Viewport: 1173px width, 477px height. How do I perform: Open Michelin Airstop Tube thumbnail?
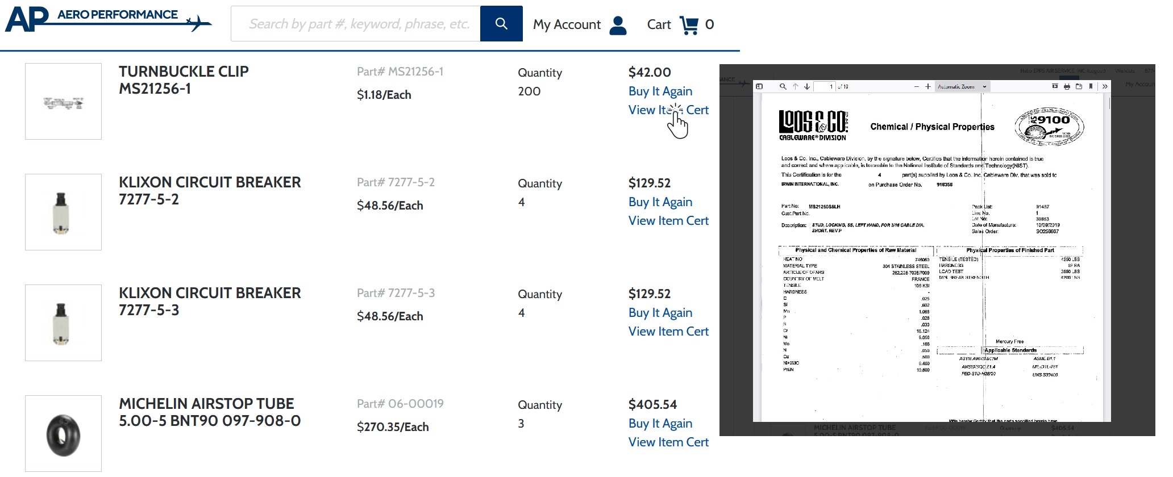(63, 433)
